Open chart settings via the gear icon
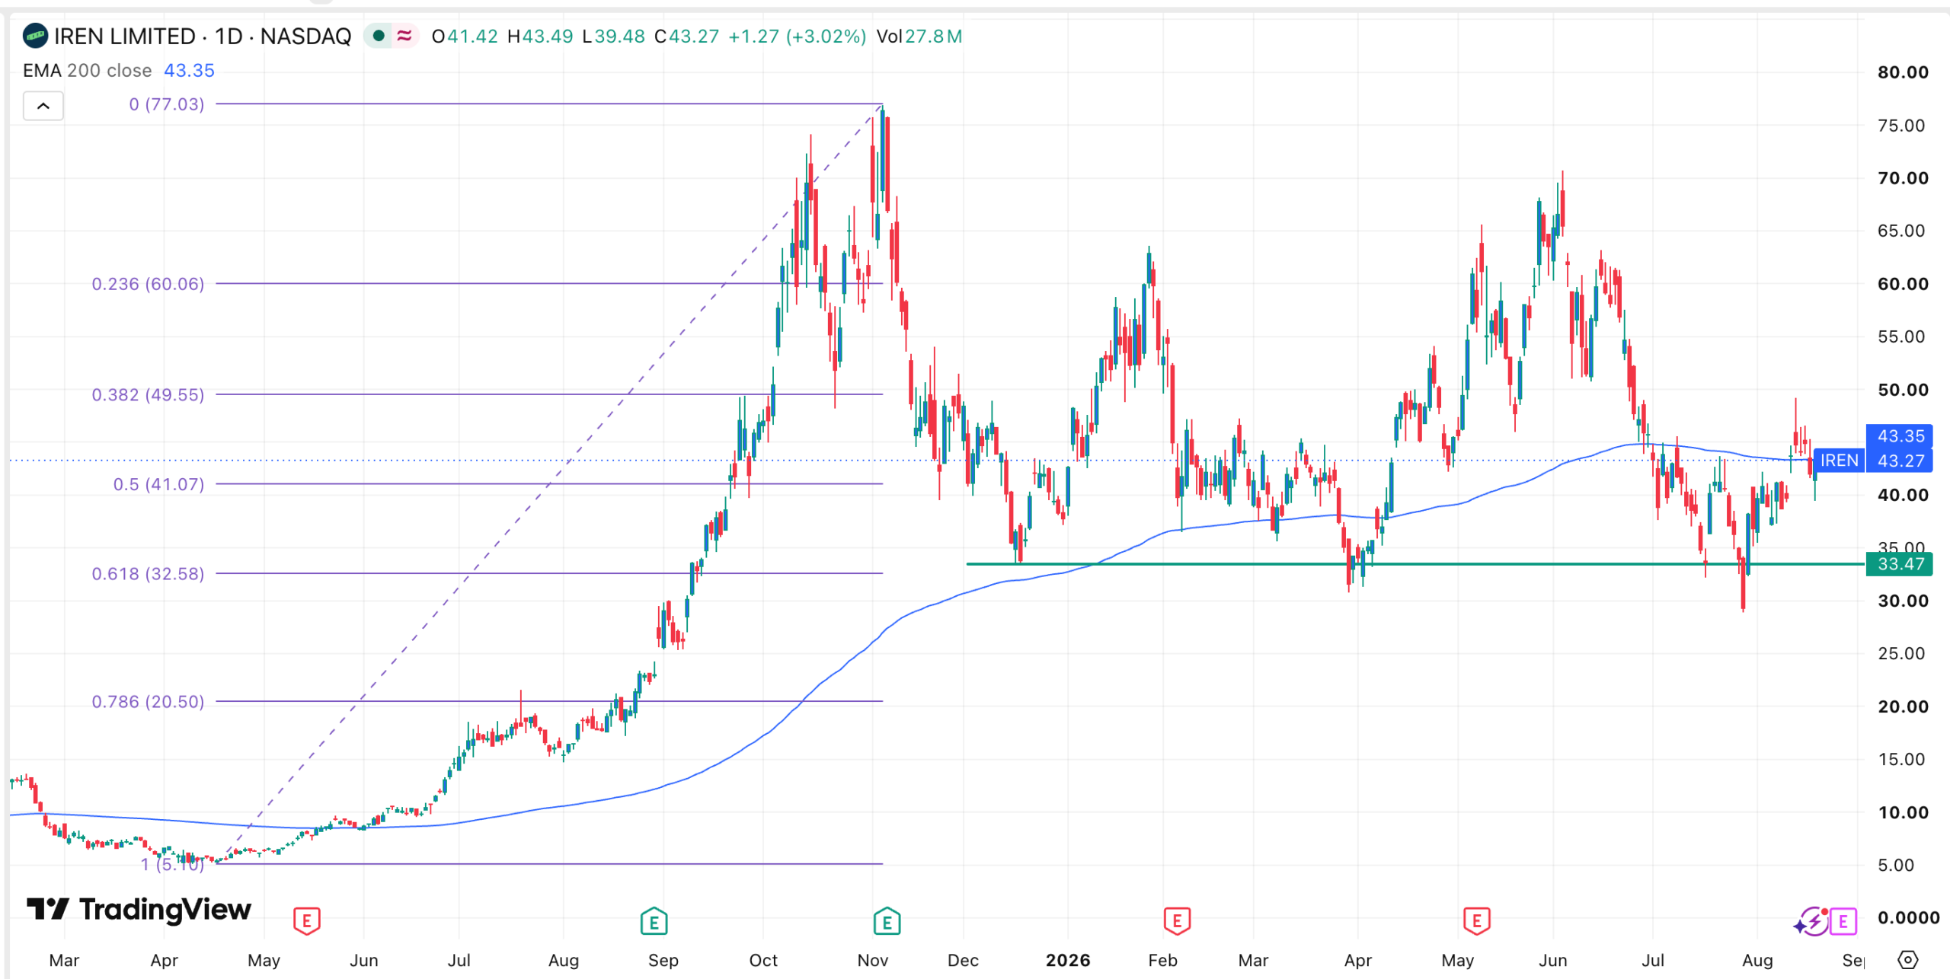The image size is (1950, 979). pos(1907,960)
